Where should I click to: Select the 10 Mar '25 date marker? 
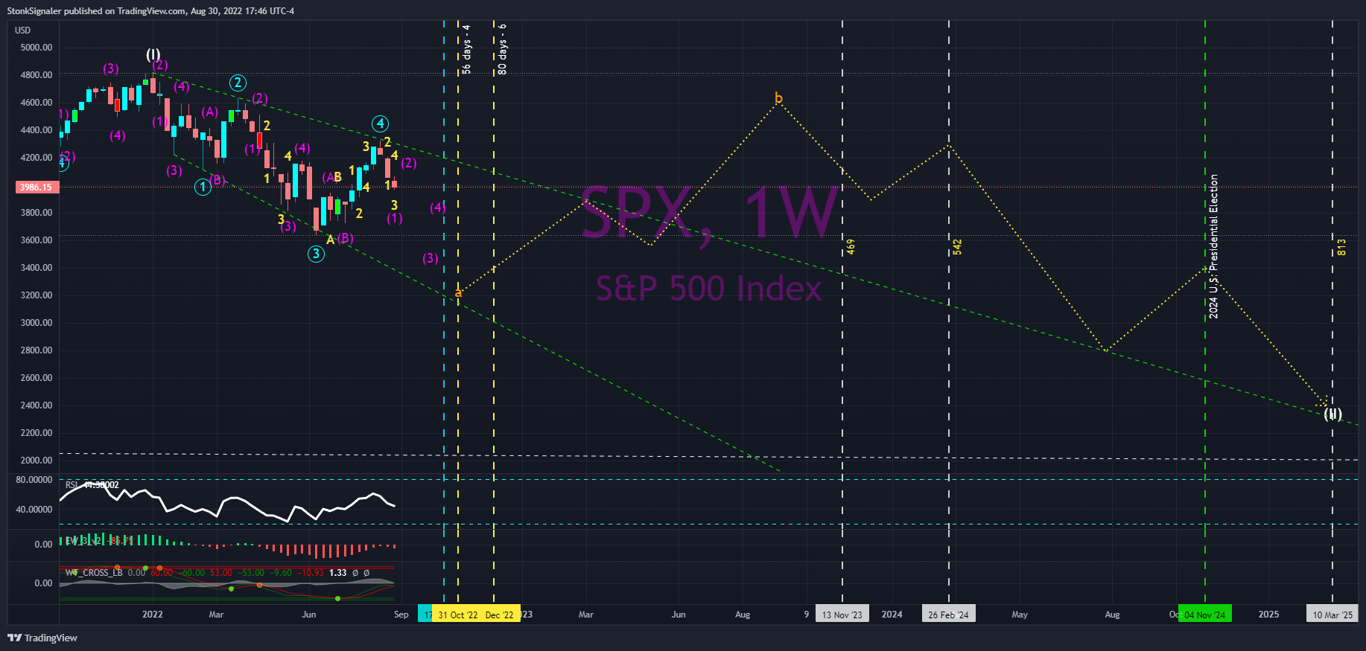click(x=1332, y=615)
